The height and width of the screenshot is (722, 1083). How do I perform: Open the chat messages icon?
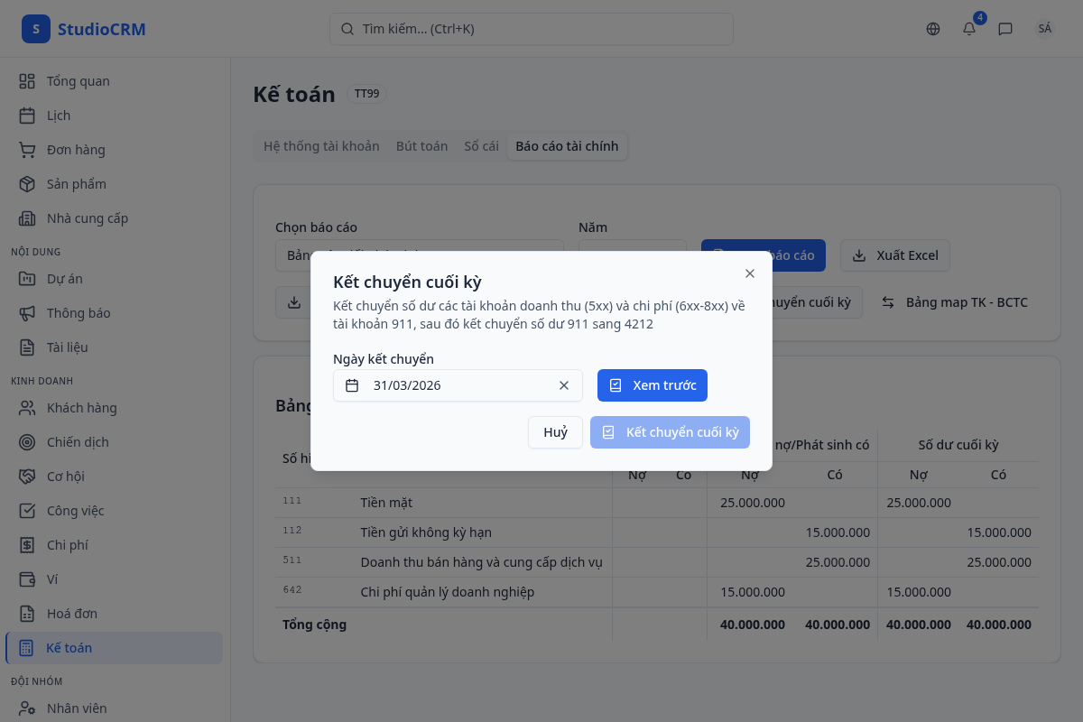point(1005,29)
